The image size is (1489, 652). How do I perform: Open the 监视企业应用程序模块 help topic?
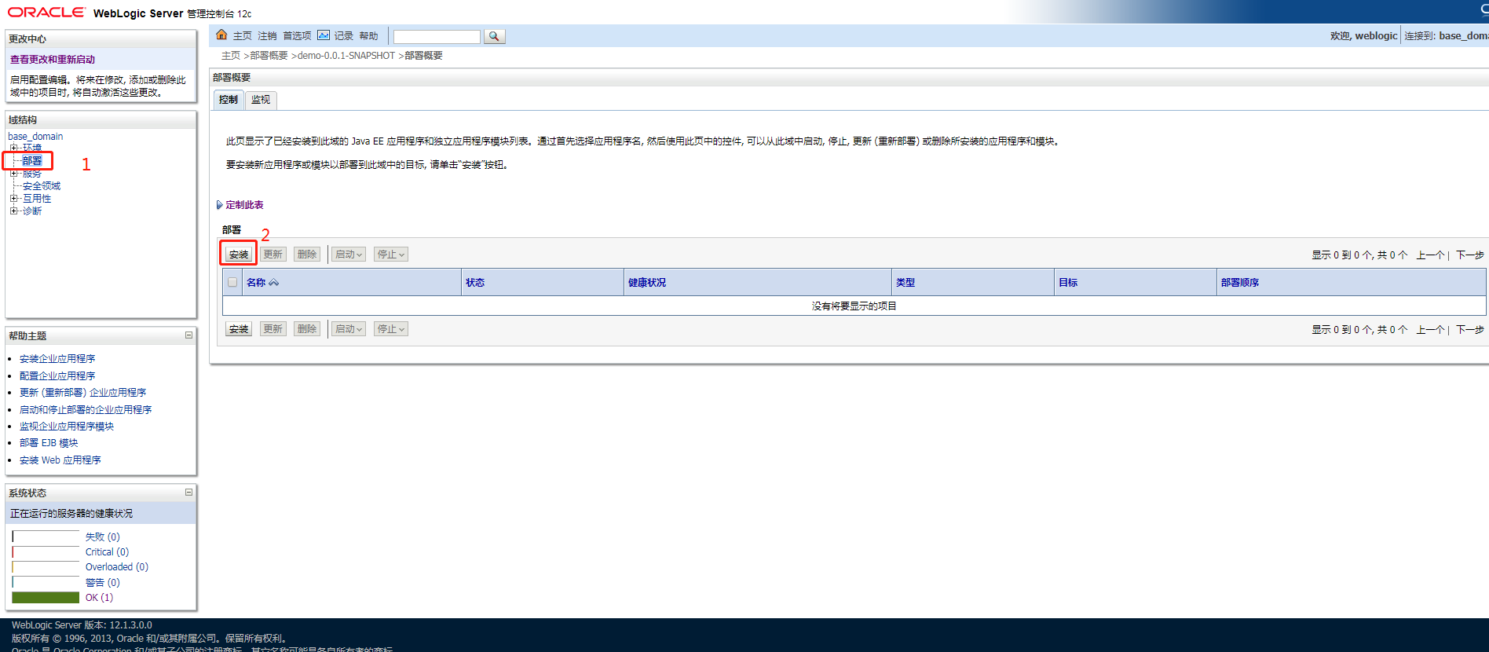point(67,427)
